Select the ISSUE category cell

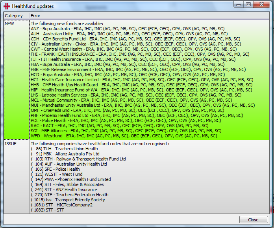tap(17, 177)
